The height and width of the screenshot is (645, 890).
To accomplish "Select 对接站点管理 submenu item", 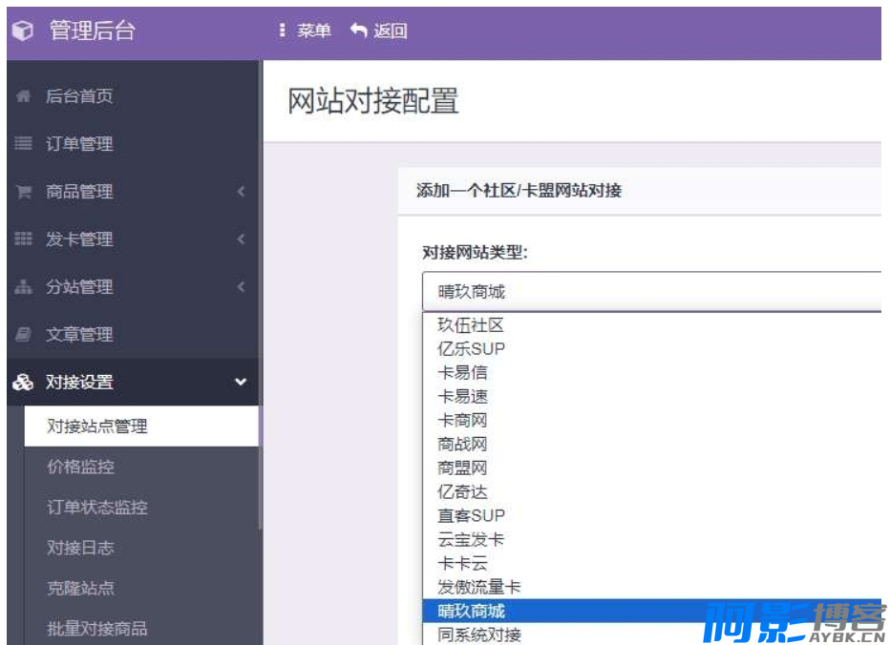I will pos(140,427).
